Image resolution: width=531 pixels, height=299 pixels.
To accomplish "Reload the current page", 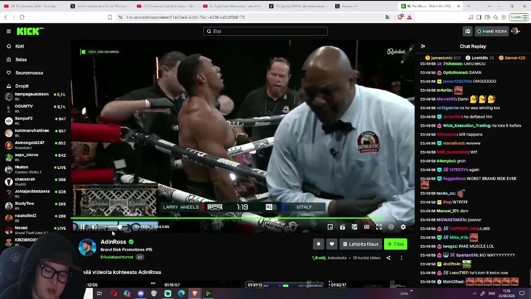I will [x=22, y=17].
